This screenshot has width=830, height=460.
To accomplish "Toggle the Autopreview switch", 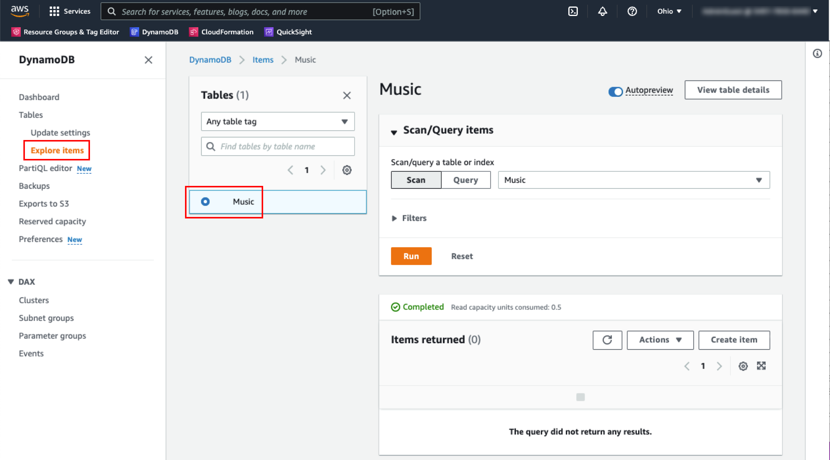I will click(x=615, y=91).
